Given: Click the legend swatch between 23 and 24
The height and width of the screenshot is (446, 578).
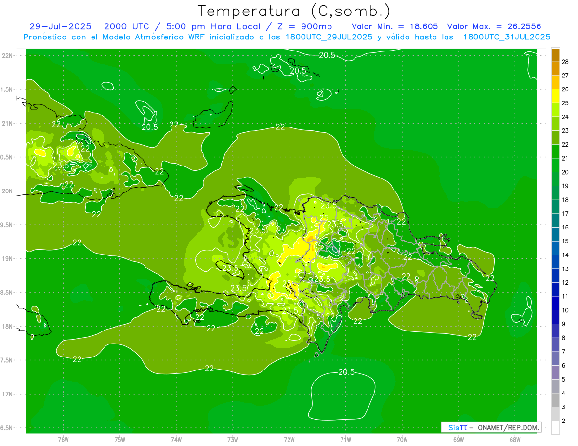Looking at the screenshot, I should point(555,124).
